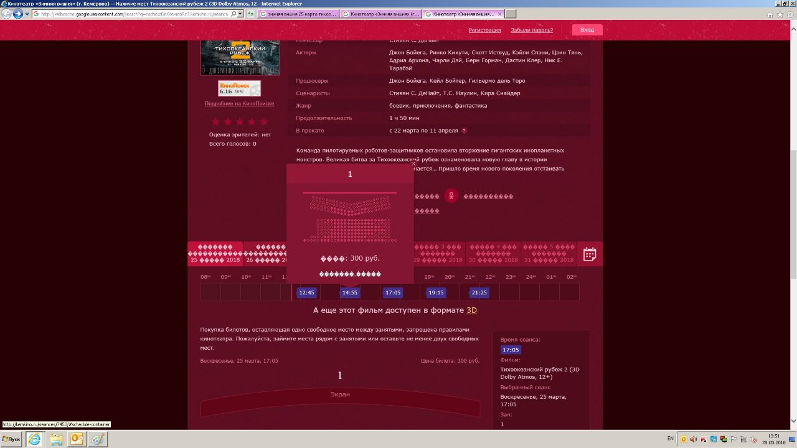Choose the 14:55 showtime
797x448 pixels.
point(350,292)
